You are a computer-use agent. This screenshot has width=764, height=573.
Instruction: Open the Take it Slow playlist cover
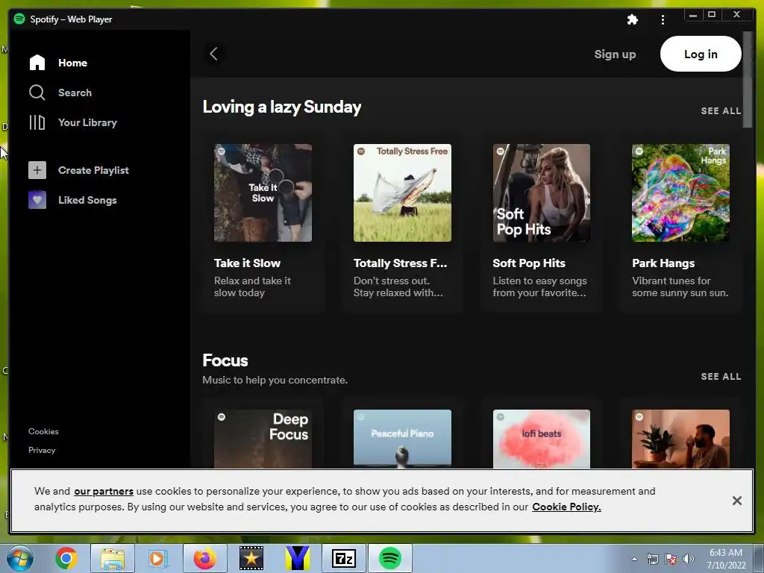[263, 192]
